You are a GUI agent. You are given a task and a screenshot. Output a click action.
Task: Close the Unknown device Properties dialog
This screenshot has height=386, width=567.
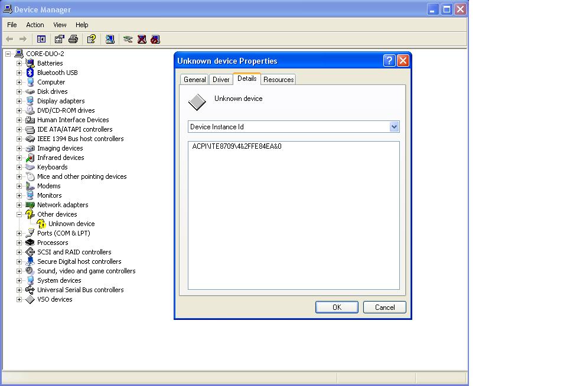pyautogui.click(x=403, y=60)
